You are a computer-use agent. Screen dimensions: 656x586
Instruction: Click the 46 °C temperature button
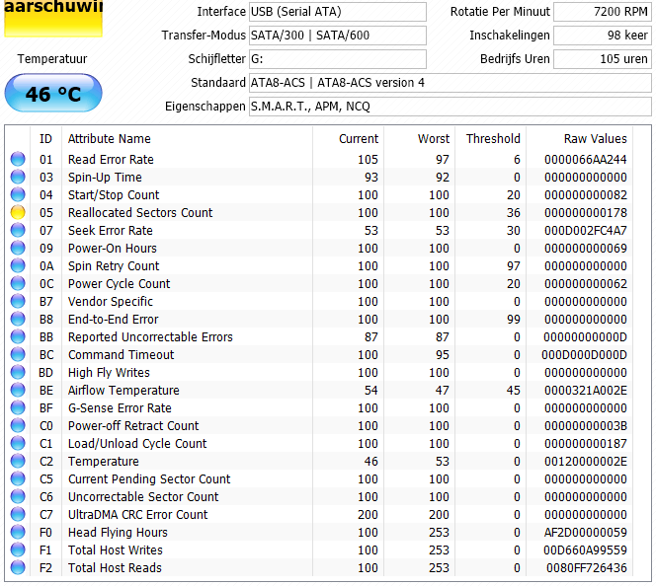pyautogui.click(x=53, y=93)
